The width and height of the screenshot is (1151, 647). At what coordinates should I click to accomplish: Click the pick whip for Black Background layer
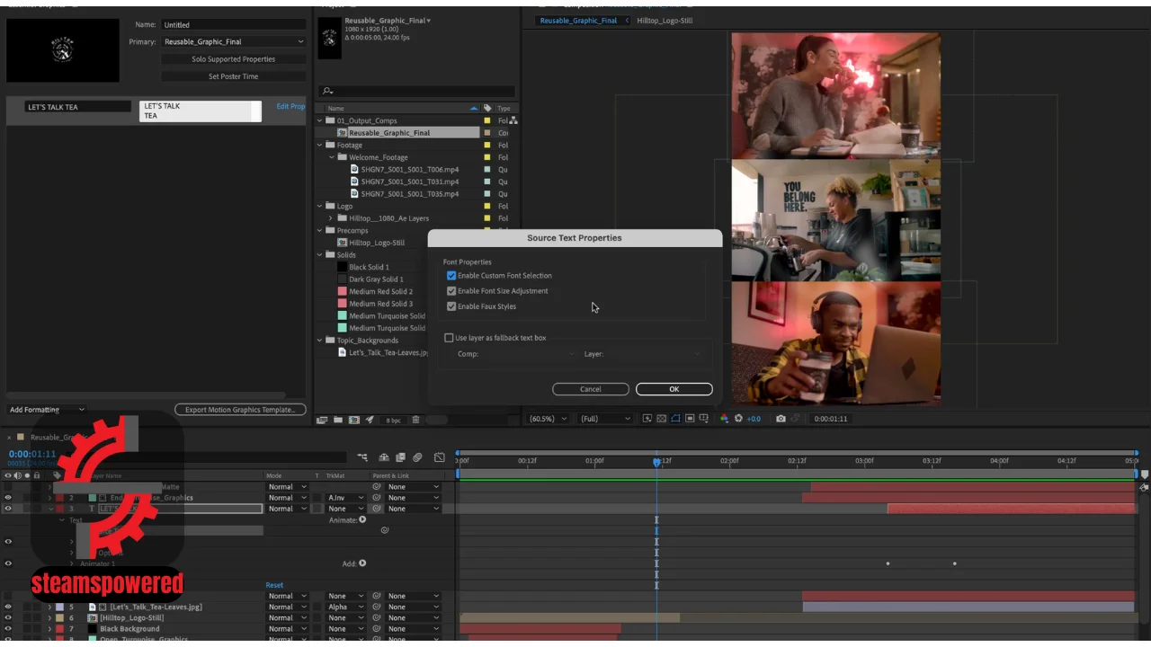pyautogui.click(x=377, y=629)
